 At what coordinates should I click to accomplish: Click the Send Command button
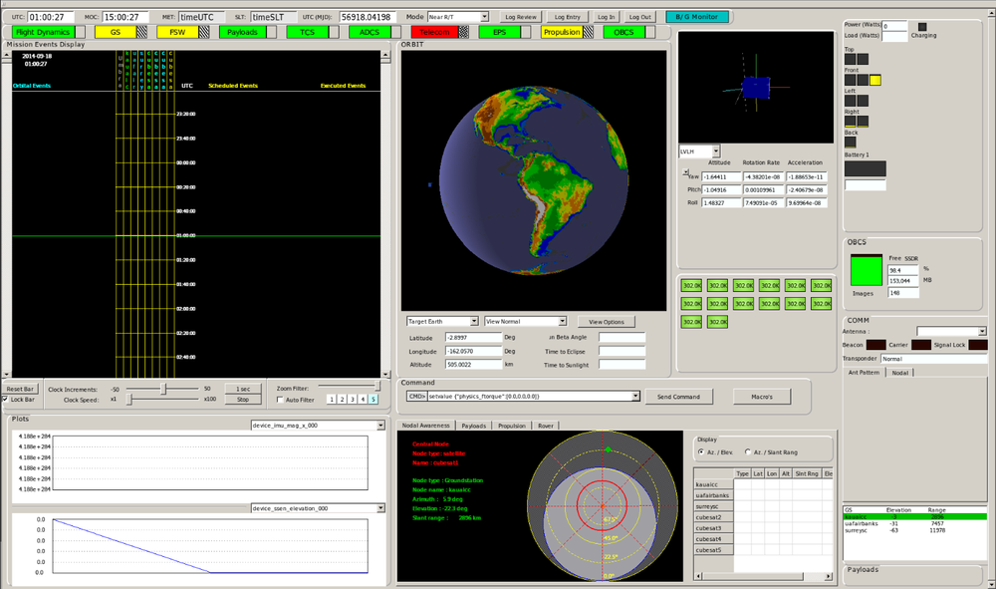pos(678,397)
